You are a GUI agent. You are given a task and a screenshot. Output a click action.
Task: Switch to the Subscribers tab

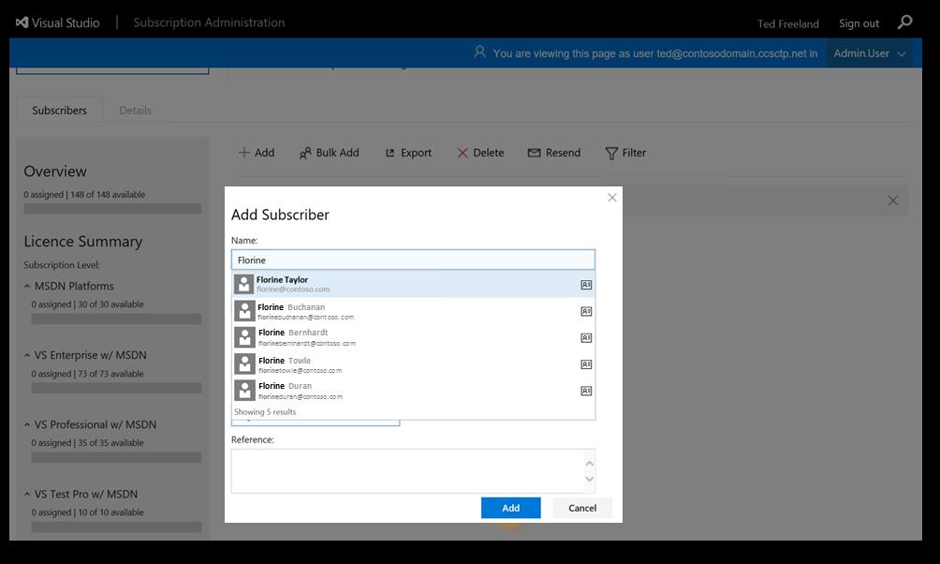[59, 111]
